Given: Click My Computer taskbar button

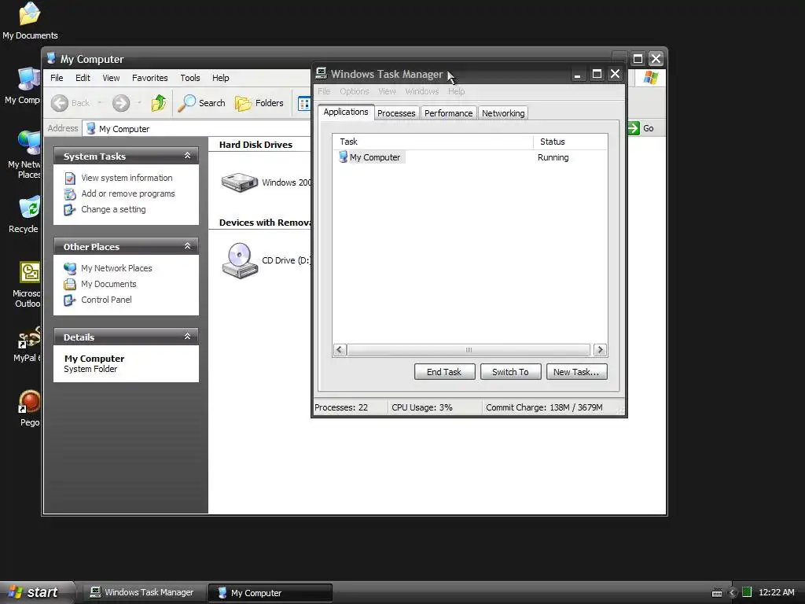Looking at the screenshot, I should 270,593.
